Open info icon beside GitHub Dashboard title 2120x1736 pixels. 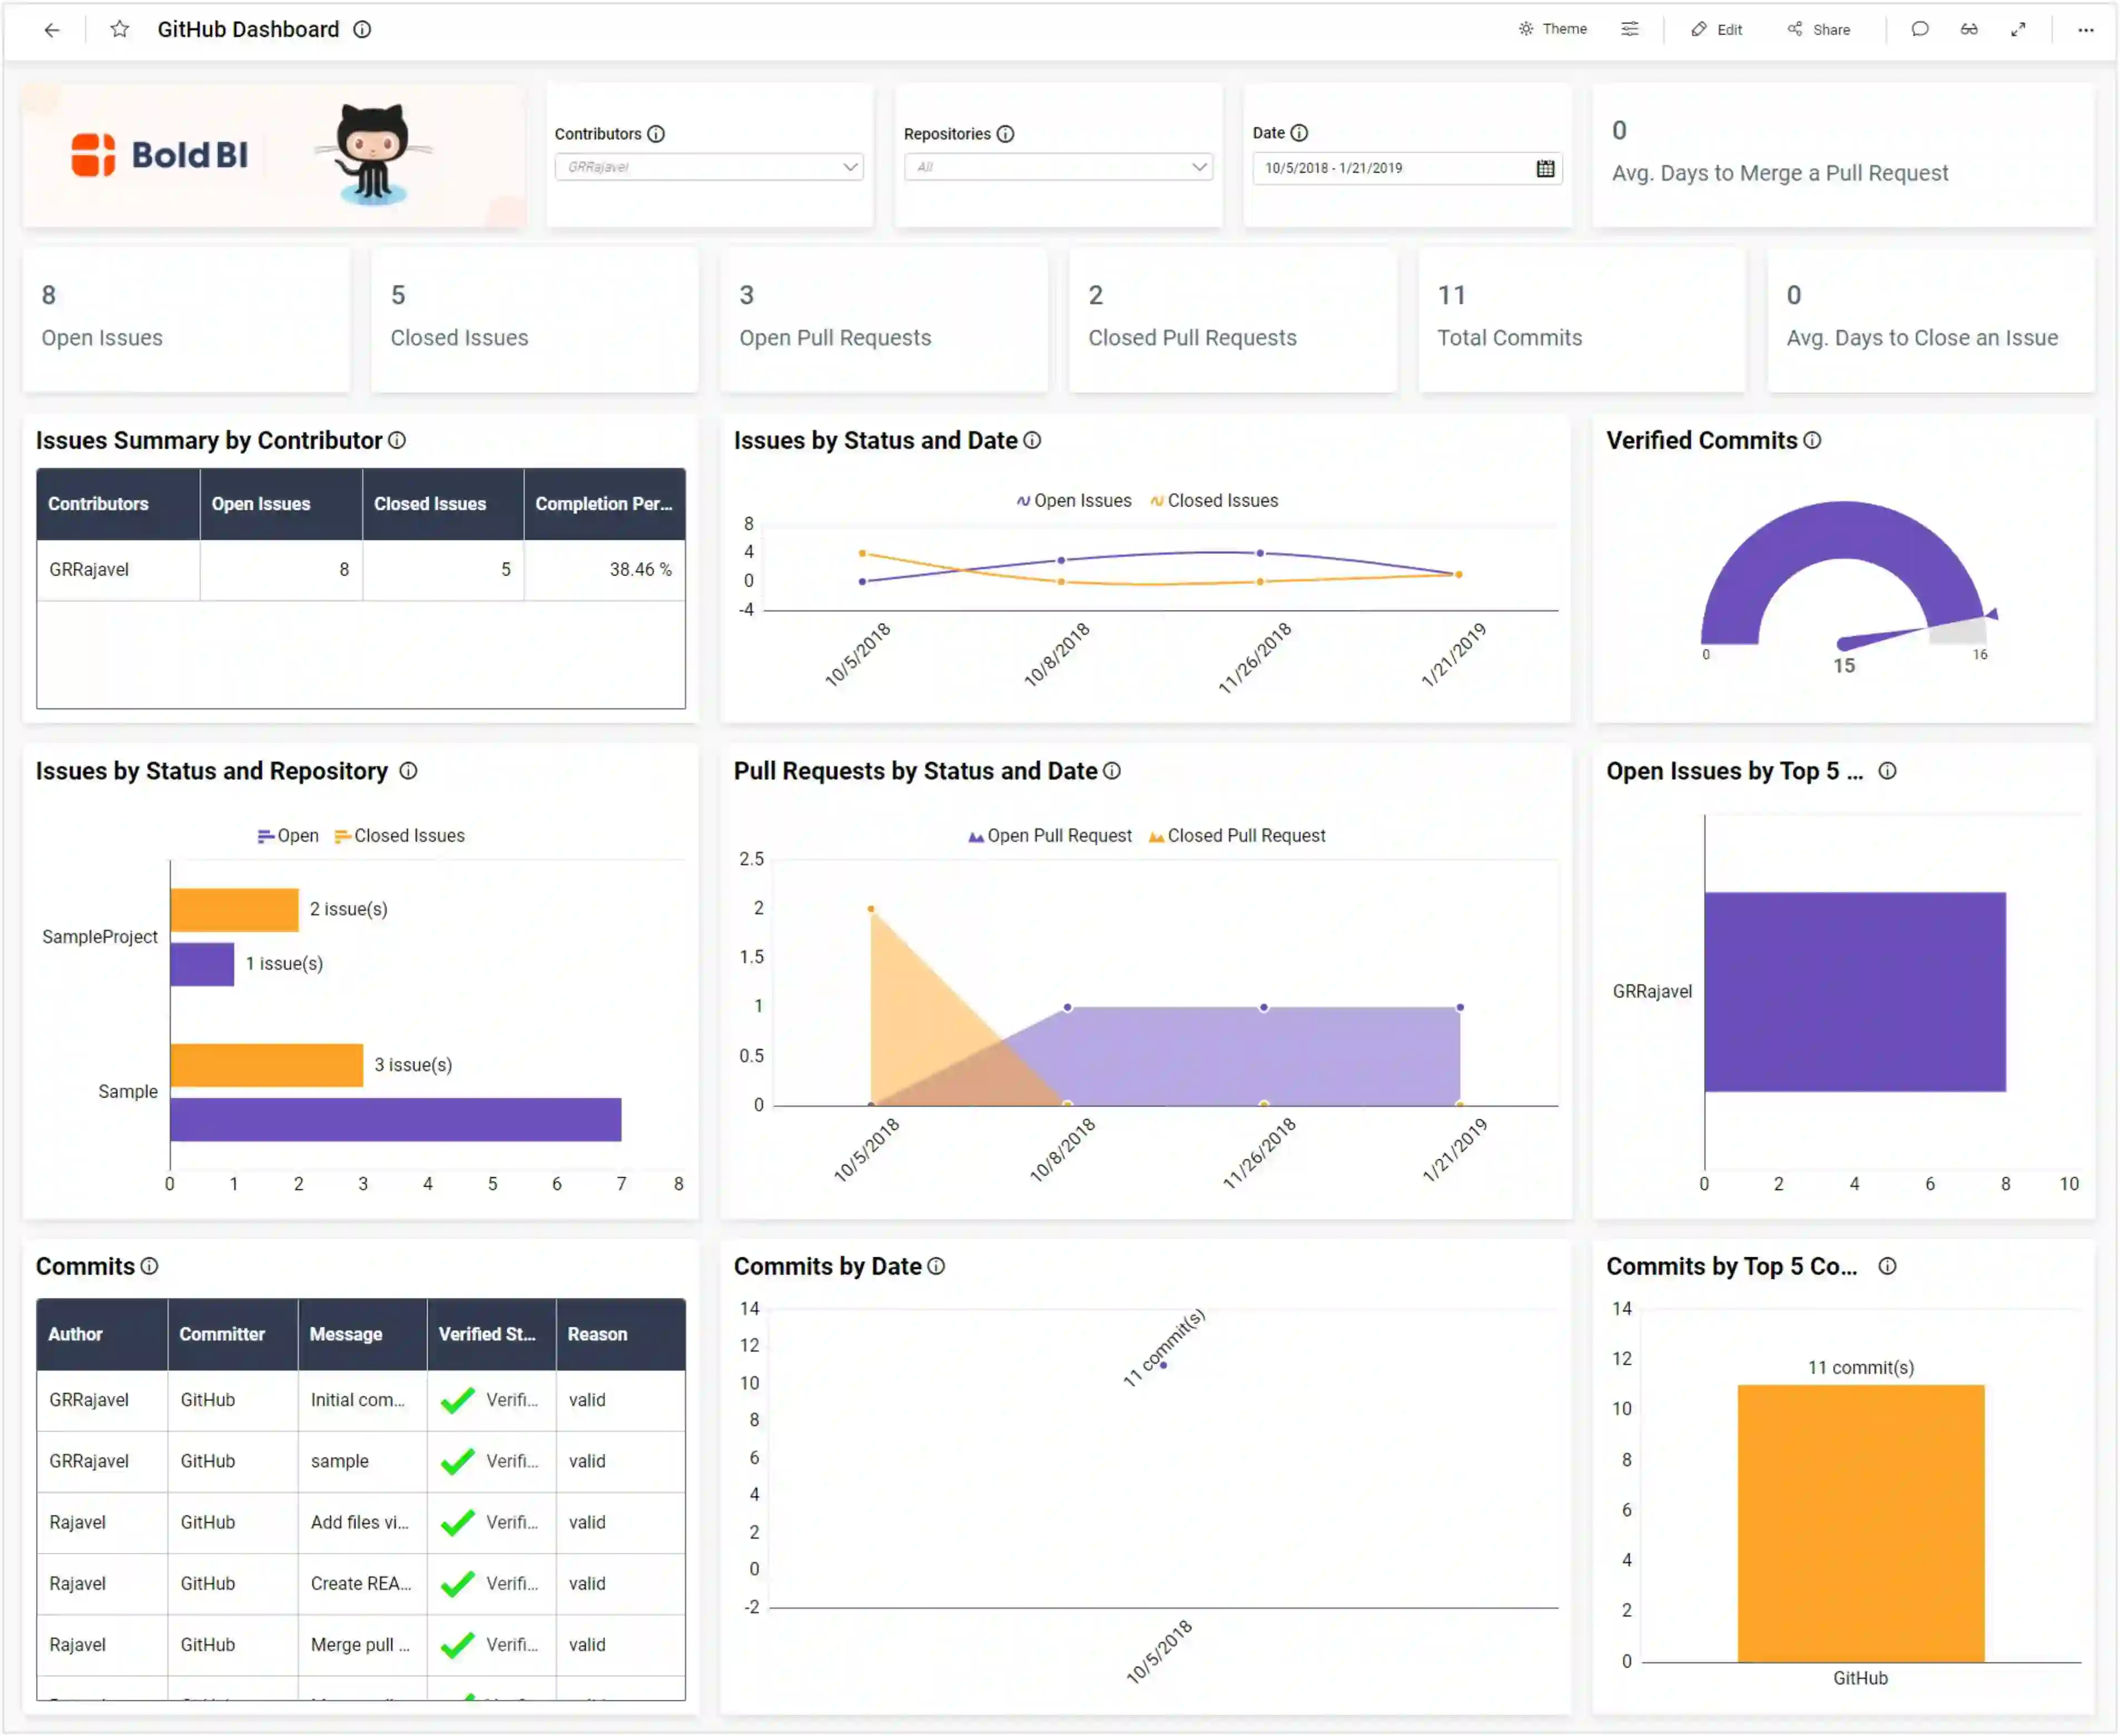pyautogui.click(x=362, y=30)
